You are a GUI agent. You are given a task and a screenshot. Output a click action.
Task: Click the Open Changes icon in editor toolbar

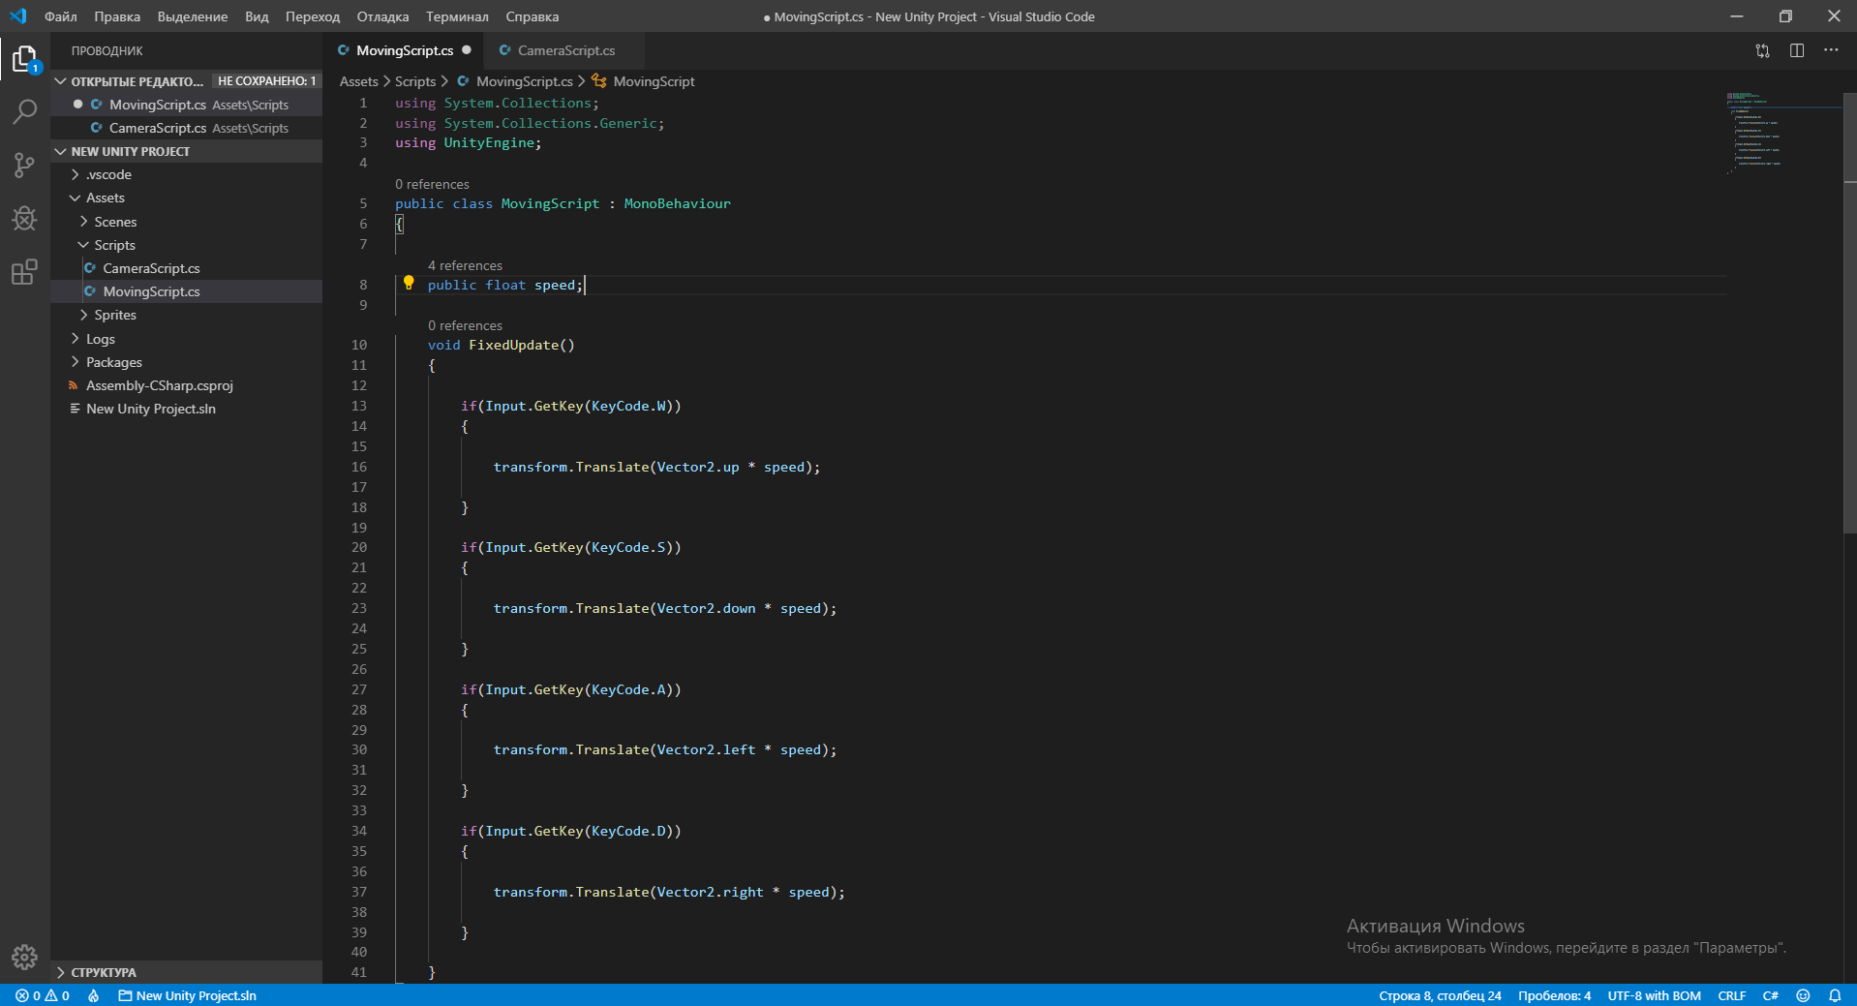(1763, 50)
